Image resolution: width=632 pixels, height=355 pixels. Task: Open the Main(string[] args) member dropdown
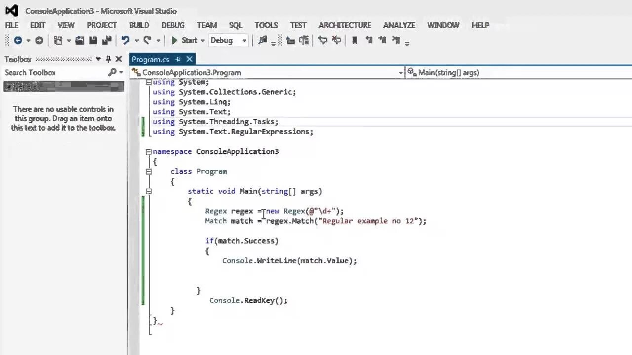[518, 72]
